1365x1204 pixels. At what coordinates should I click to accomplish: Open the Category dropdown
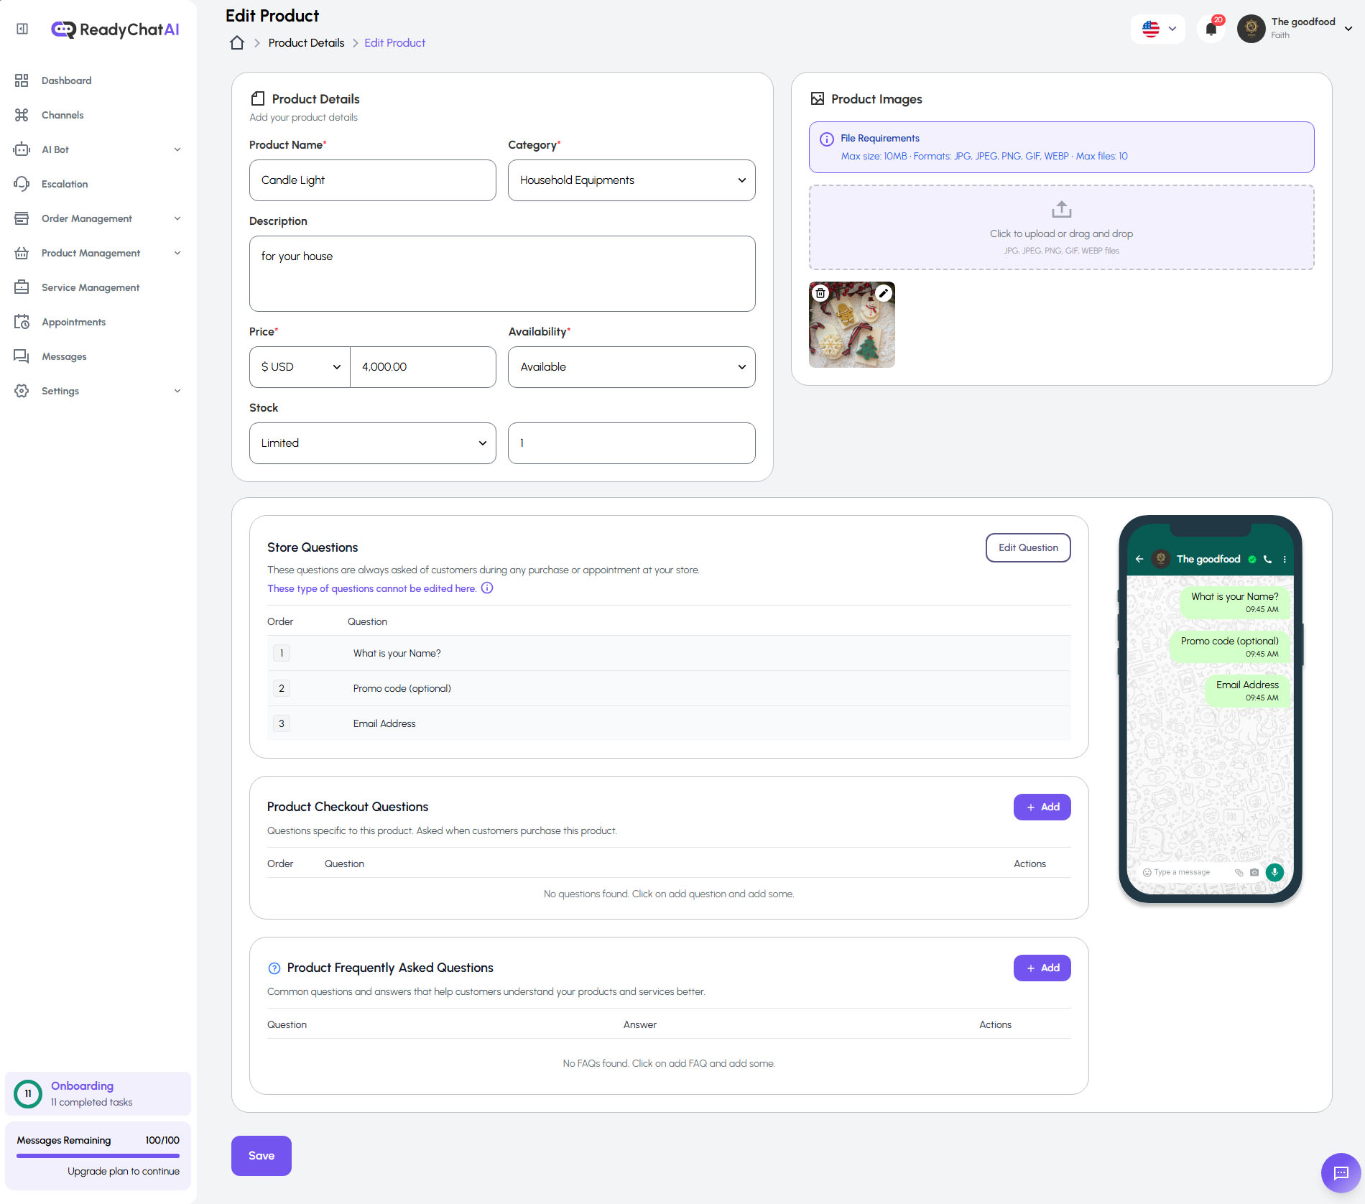pos(631,180)
